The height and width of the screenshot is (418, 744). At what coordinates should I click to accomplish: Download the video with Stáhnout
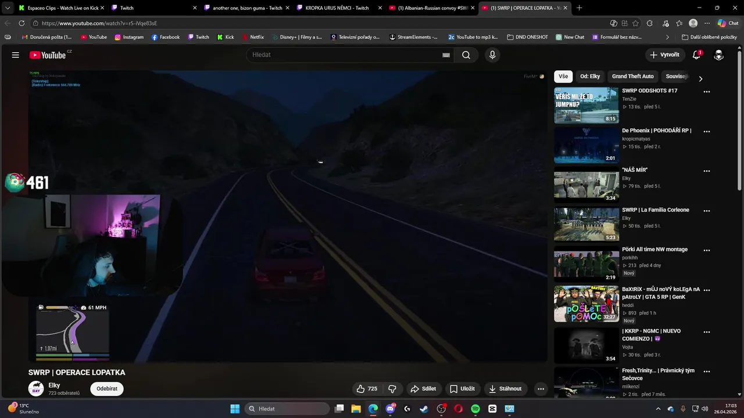click(506, 388)
